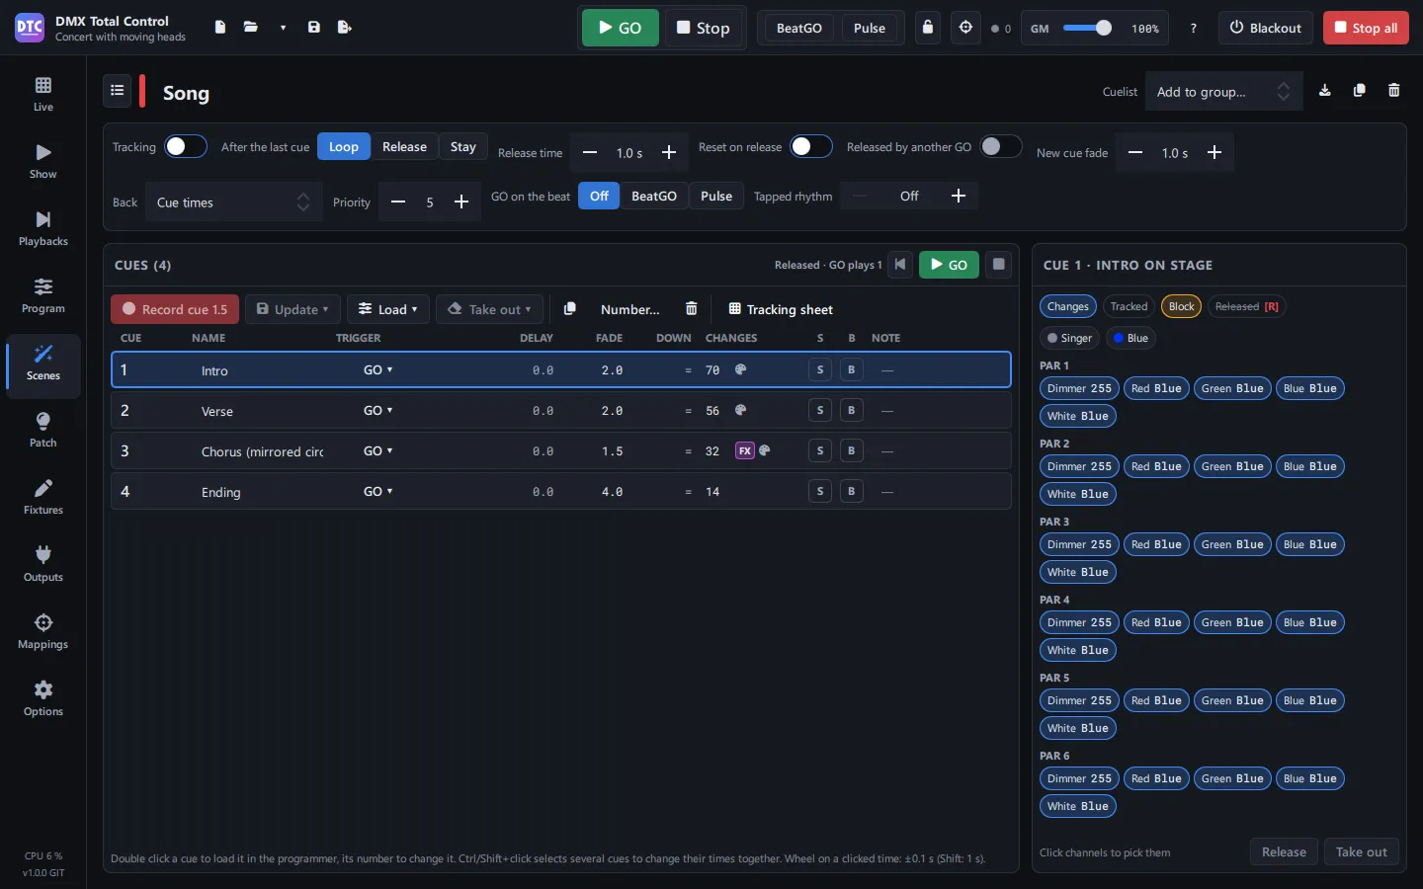Open the Fixtures page

[43, 497]
